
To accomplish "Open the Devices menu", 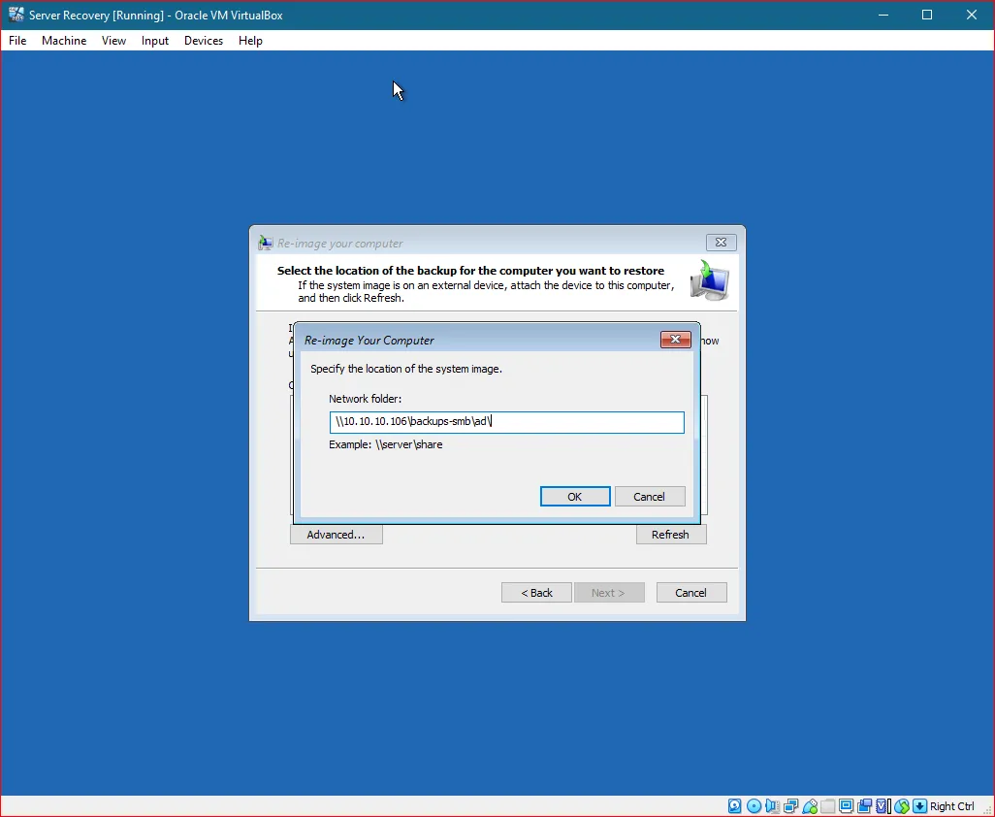I will (x=203, y=41).
